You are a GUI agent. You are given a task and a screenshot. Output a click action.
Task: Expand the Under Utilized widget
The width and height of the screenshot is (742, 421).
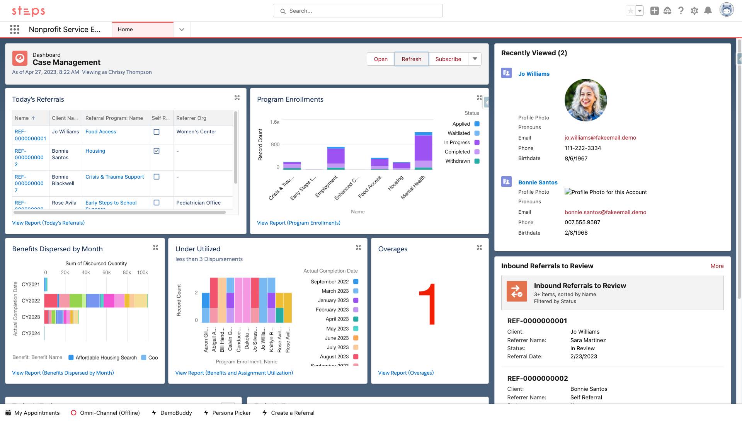[x=358, y=247]
